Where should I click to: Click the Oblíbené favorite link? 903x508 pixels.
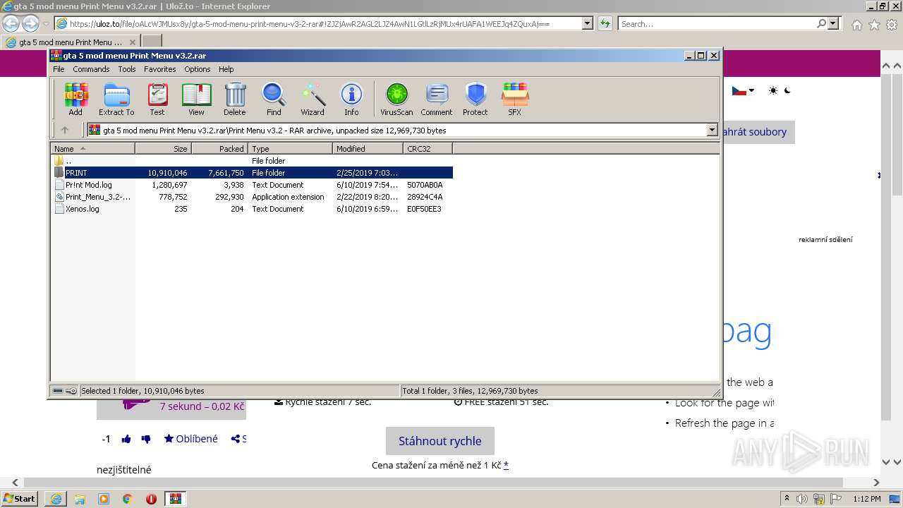click(x=191, y=439)
